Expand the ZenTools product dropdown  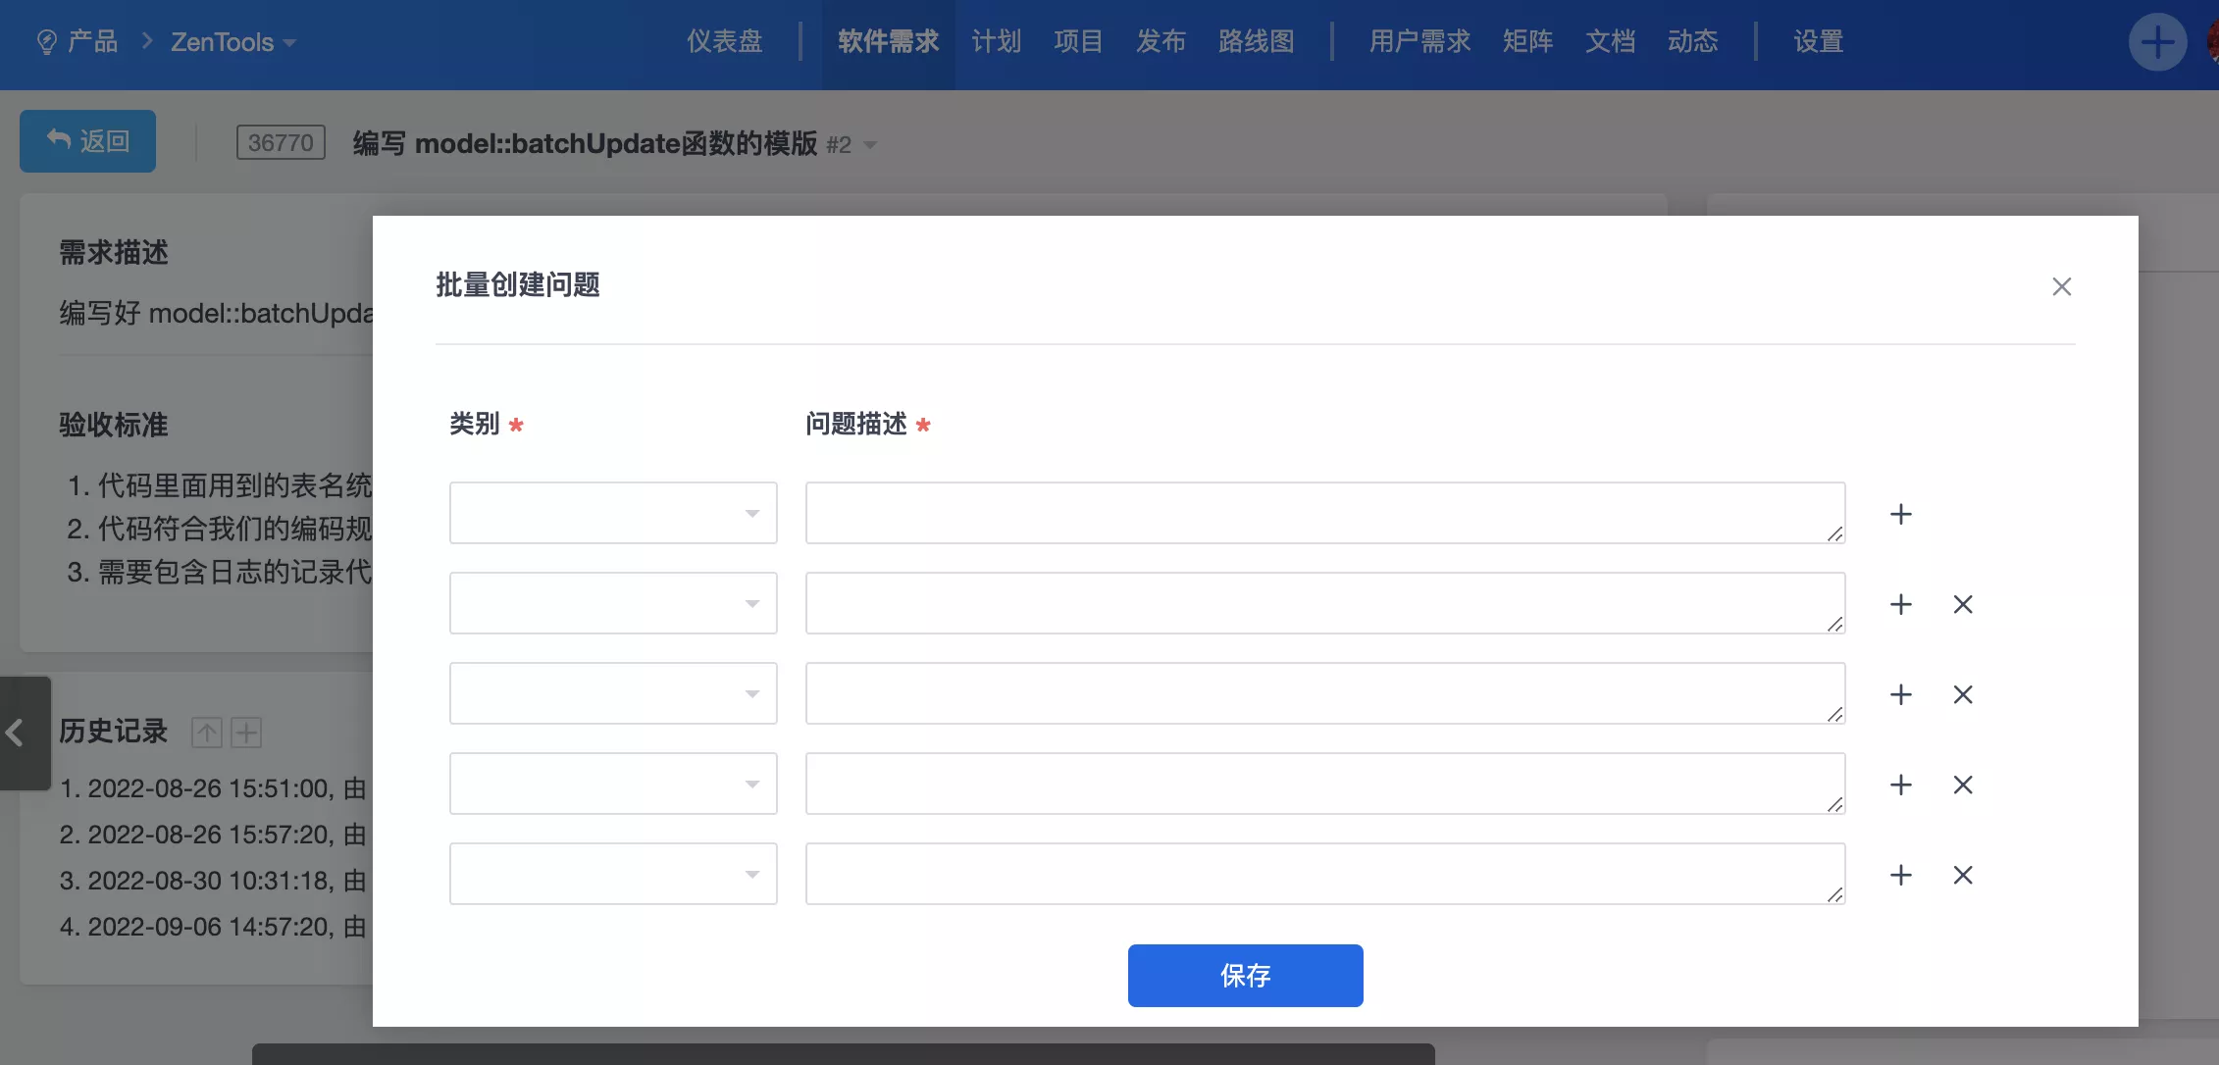(233, 42)
